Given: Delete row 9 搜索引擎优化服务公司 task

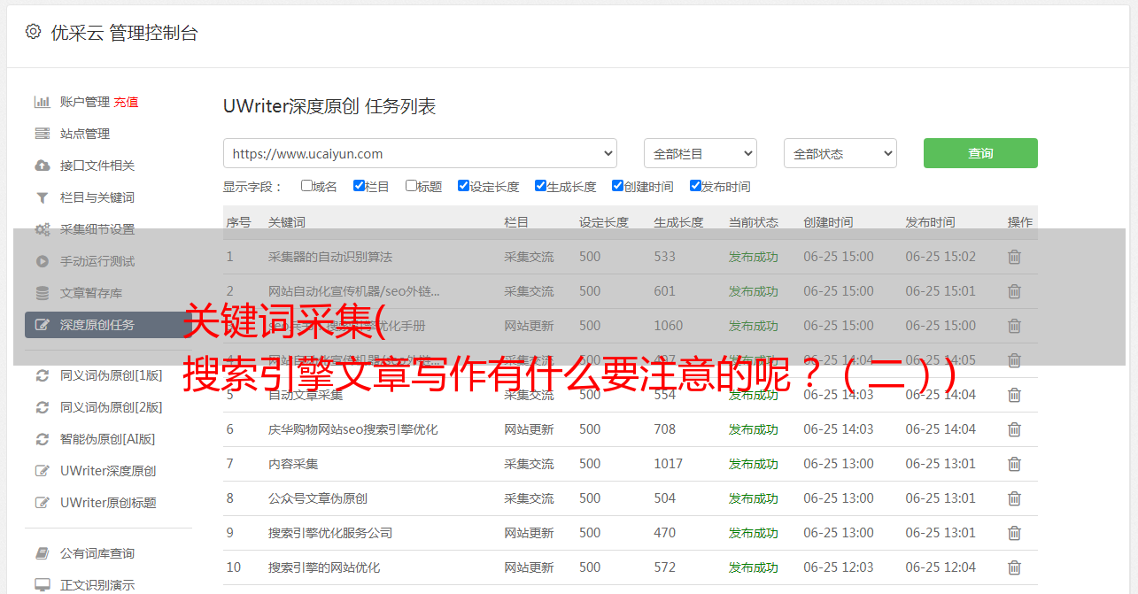Looking at the screenshot, I should pyautogui.click(x=1015, y=533).
